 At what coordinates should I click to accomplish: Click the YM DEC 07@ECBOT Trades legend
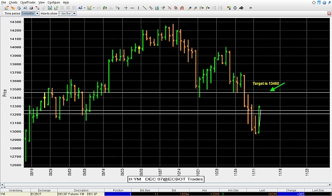click(x=166, y=179)
